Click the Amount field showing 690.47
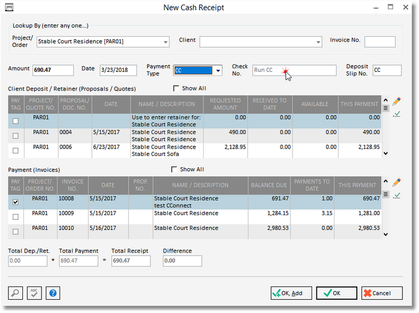 click(x=53, y=70)
